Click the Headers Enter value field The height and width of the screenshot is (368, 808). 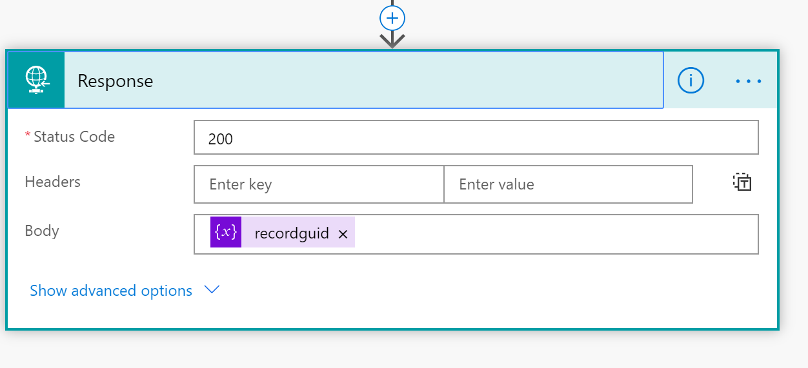coord(568,184)
